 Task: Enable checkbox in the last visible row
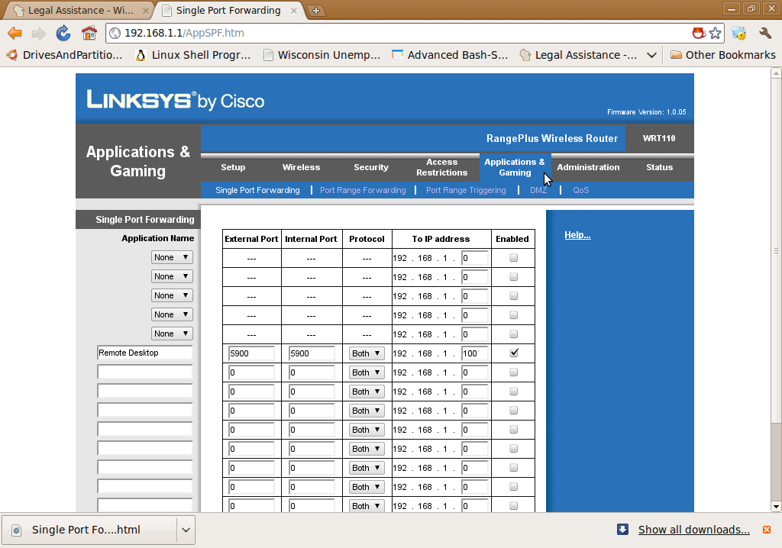[x=514, y=505]
